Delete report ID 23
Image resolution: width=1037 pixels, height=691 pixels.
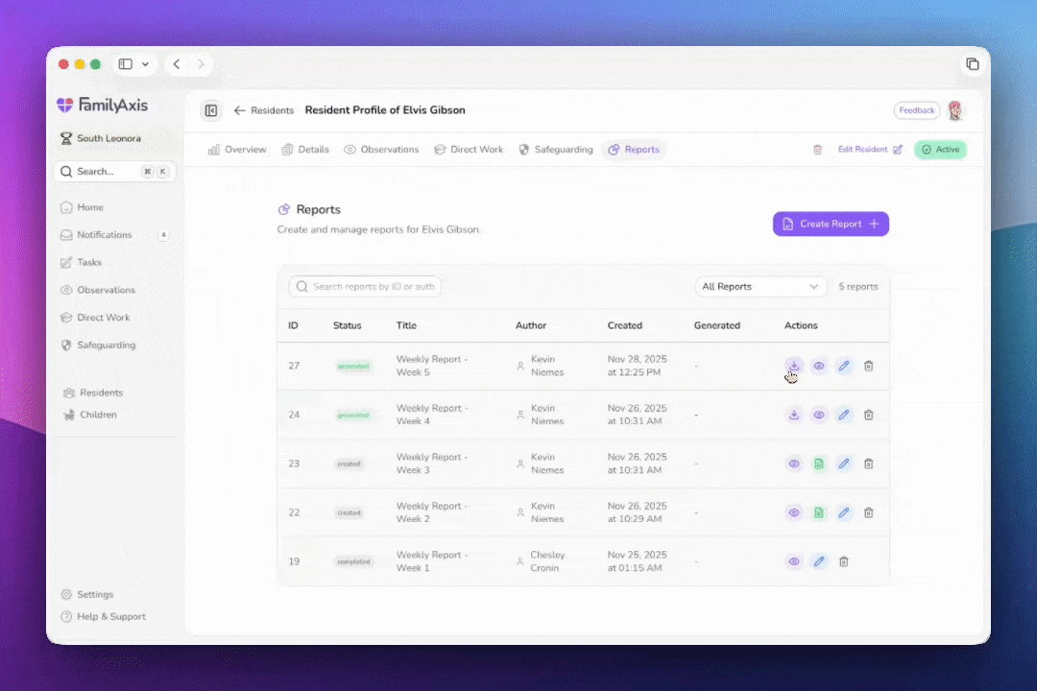[869, 464]
